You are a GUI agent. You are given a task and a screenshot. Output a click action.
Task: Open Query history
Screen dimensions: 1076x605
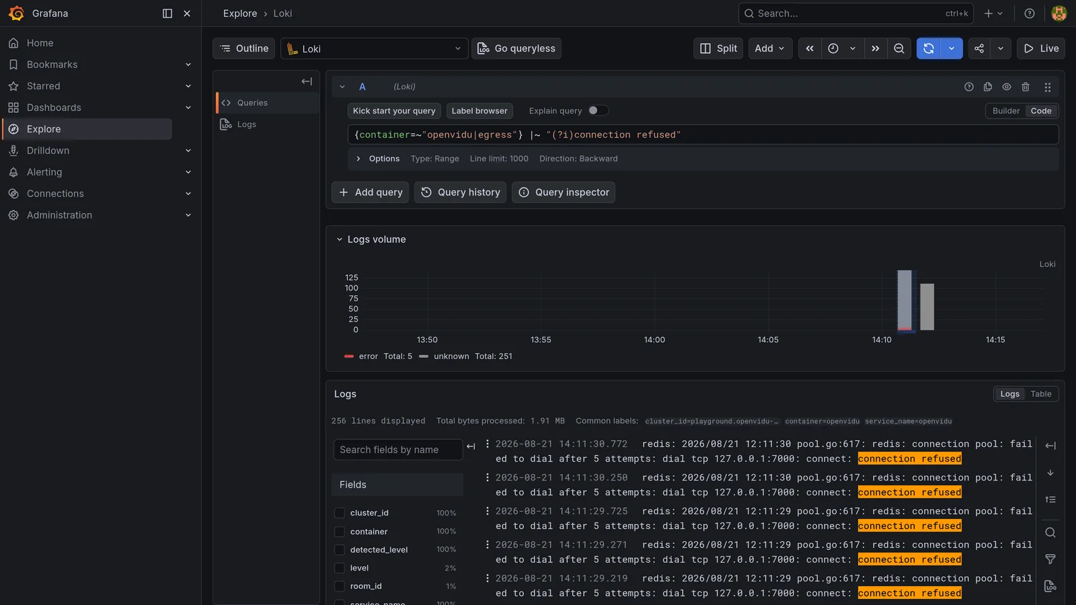tap(460, 192)
